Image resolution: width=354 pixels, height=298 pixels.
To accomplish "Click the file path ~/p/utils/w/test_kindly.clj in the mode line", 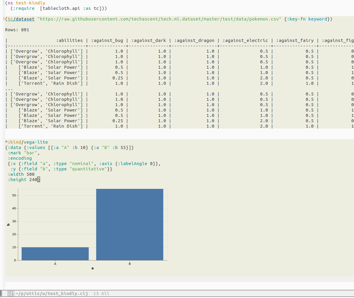I will [x=52, y=294].
